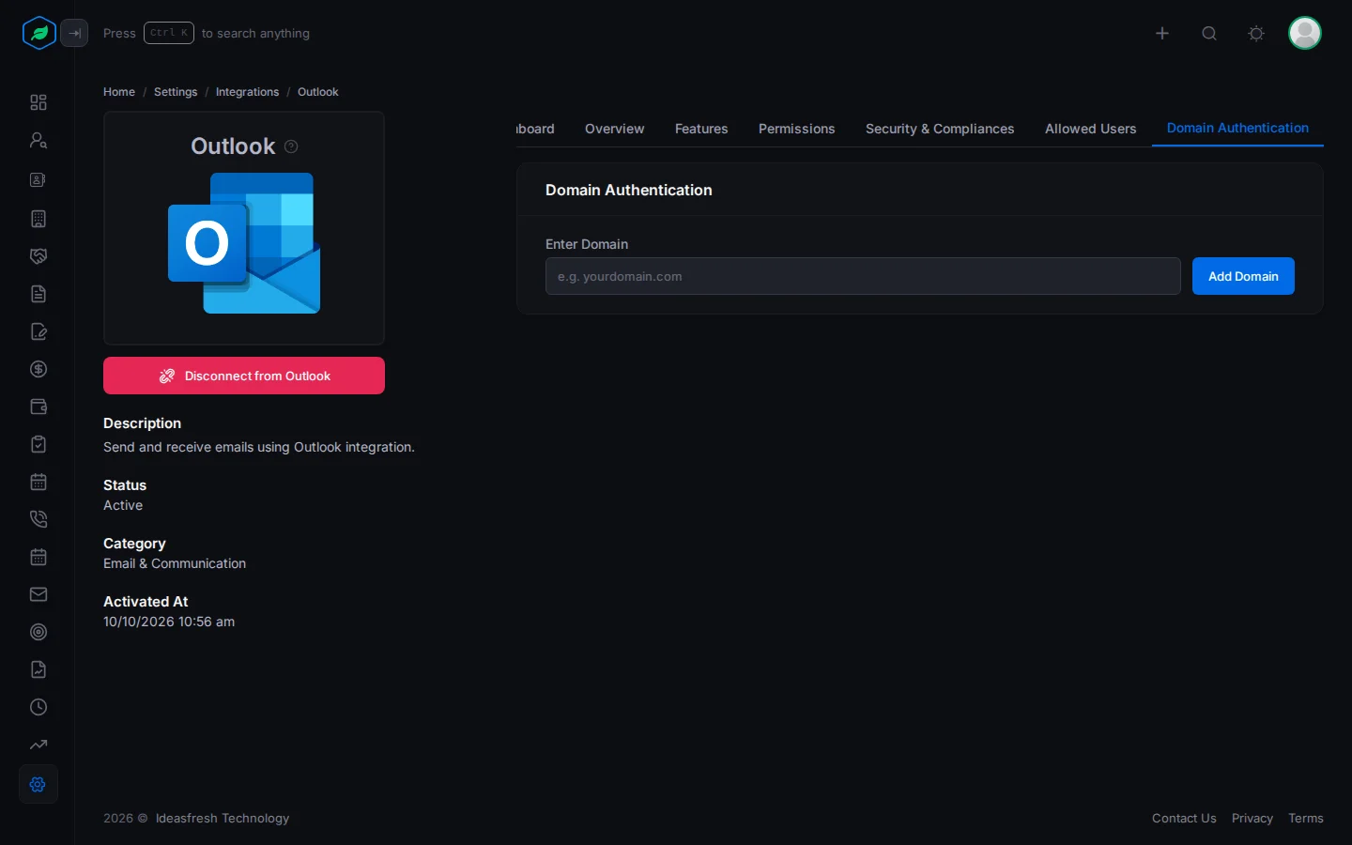1352x845 pixels.
Task: Open the Contact Us footer link
Action: tap(1184, 819)
